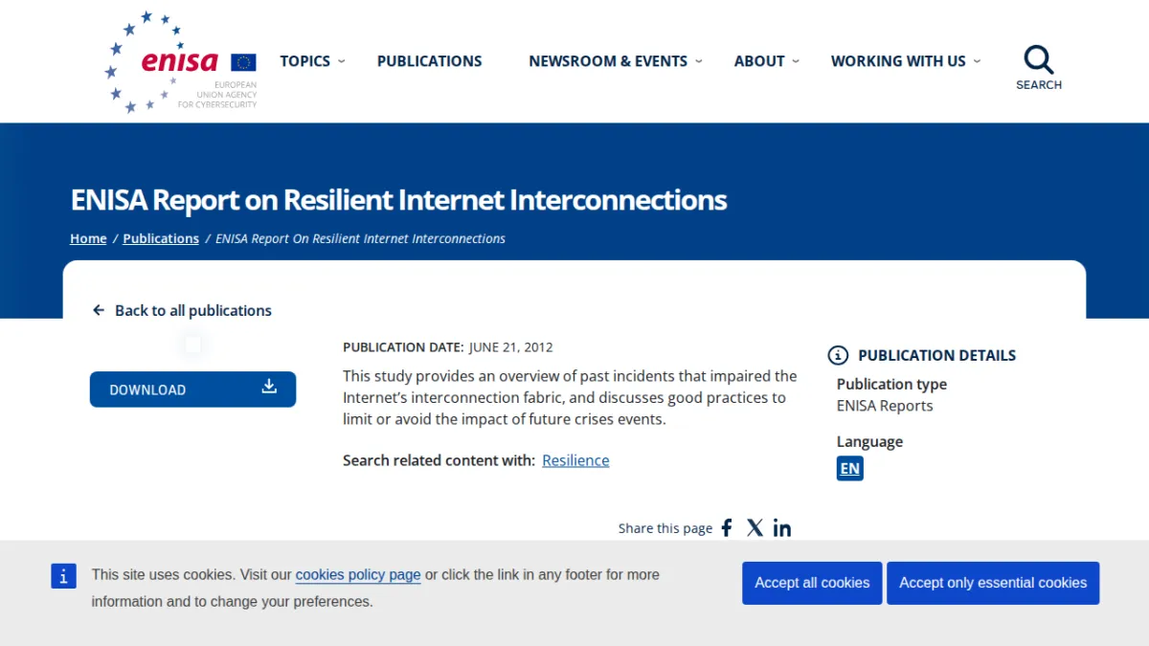
Task: Open the Newsroom & Events menu
Action: pos(608,61)
